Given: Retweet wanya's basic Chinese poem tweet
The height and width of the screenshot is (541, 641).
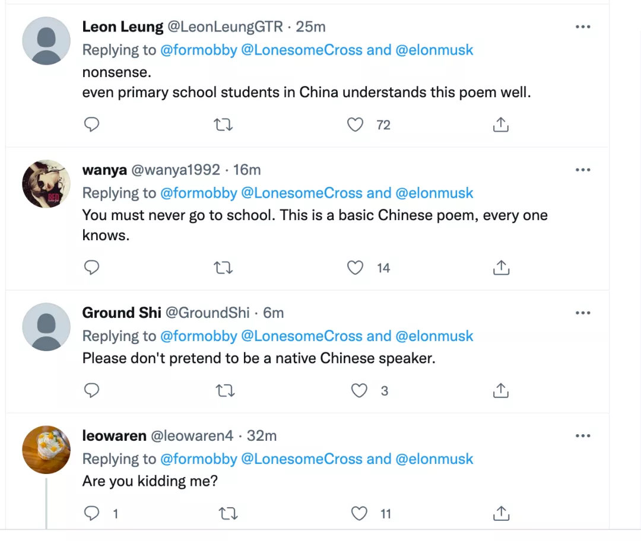Looking at the screenshot, I should [x=223, y=268].
